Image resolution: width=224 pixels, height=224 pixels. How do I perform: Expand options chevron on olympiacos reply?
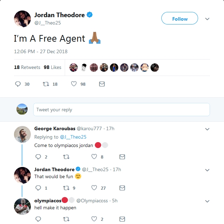(x=207, y=201)
